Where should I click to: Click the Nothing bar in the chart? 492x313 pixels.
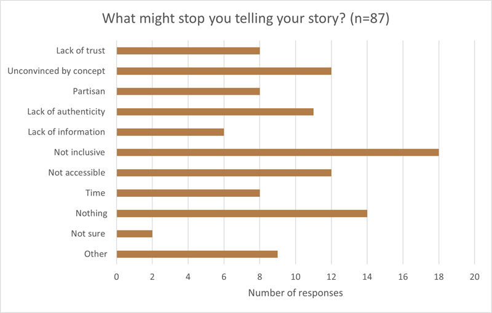click(x=242, y=213)
